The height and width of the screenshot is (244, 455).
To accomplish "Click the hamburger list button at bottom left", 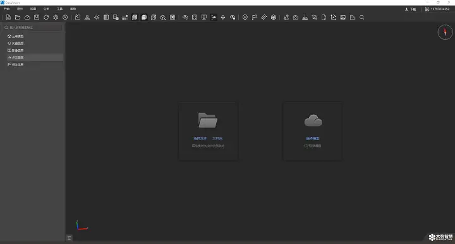I will click(69, 238).
